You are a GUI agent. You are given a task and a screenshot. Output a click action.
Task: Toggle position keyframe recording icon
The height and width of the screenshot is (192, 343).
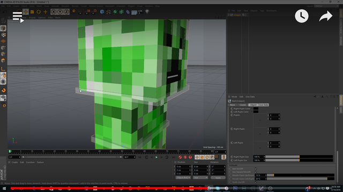[x=197, y=157]
